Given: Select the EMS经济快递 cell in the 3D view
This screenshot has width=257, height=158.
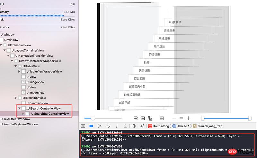Looking at the screenshot, I should [x=132, y=95].
